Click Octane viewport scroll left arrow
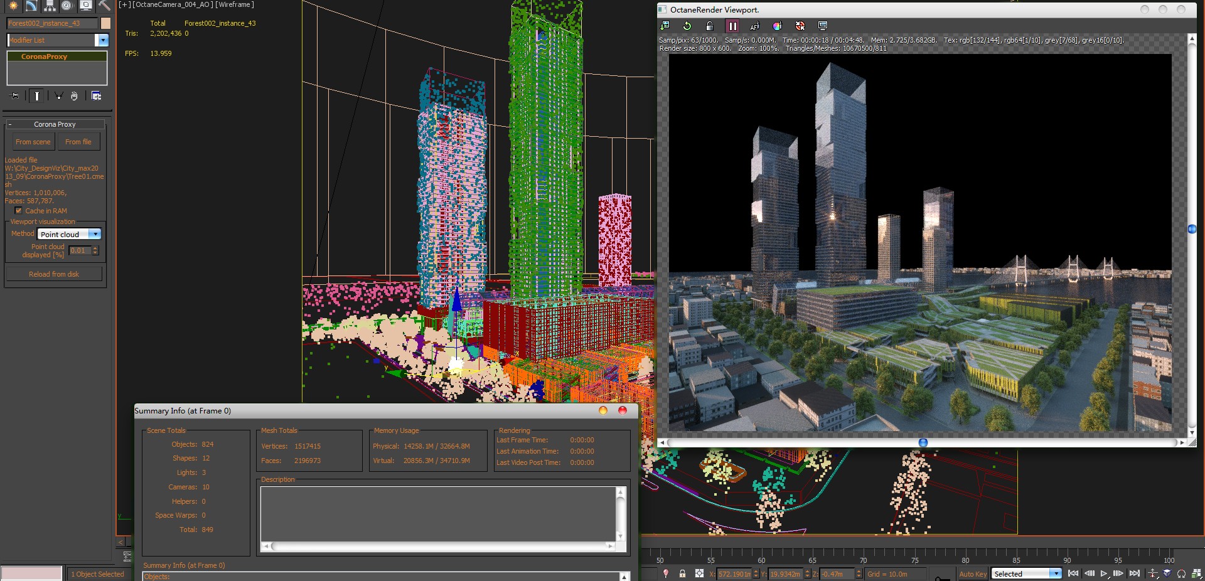Image resolution: width=1205 pixels, height=581 pixels. [662, 442]
